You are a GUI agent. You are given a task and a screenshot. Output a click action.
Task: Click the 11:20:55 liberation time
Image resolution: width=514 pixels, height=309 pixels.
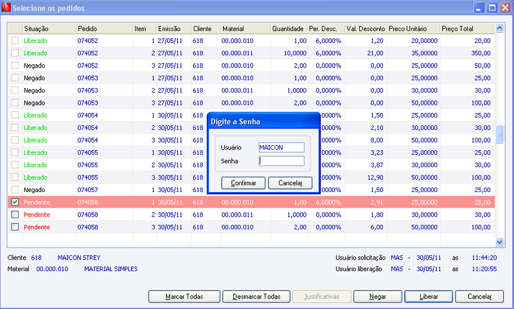click(x=484, y=269)
